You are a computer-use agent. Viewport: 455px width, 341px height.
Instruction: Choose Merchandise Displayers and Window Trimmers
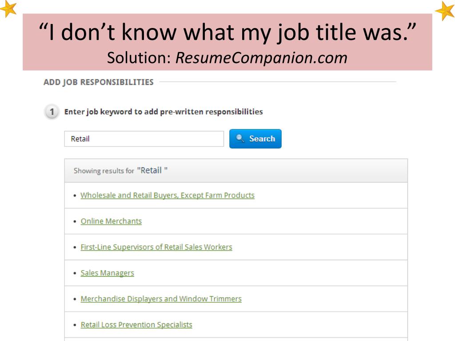click(x=161, y=299)
